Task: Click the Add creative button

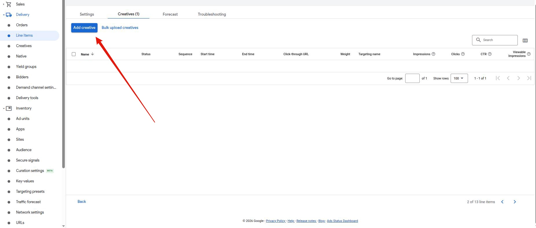Action: (x=84, y=28)
